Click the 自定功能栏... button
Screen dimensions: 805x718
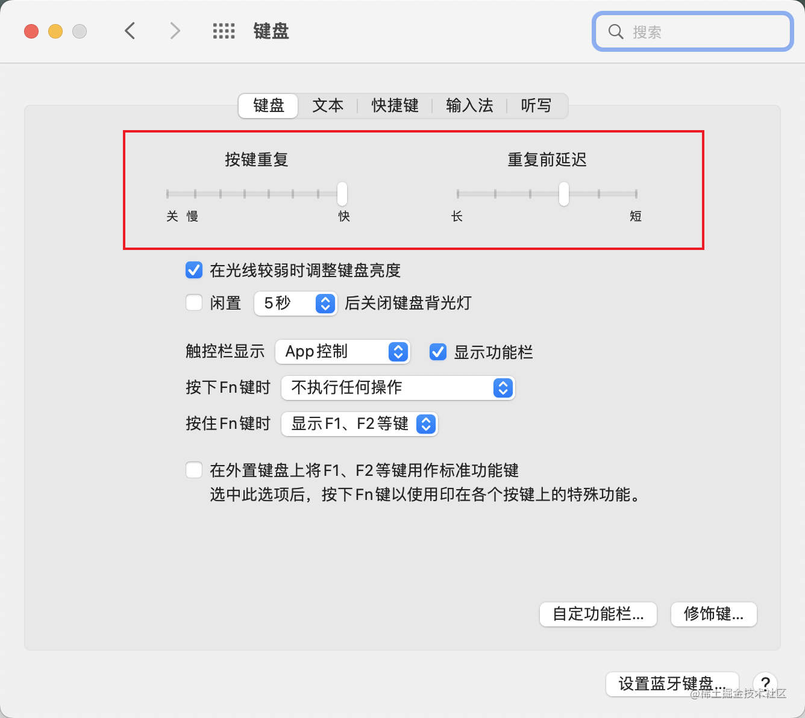(598, 614)
